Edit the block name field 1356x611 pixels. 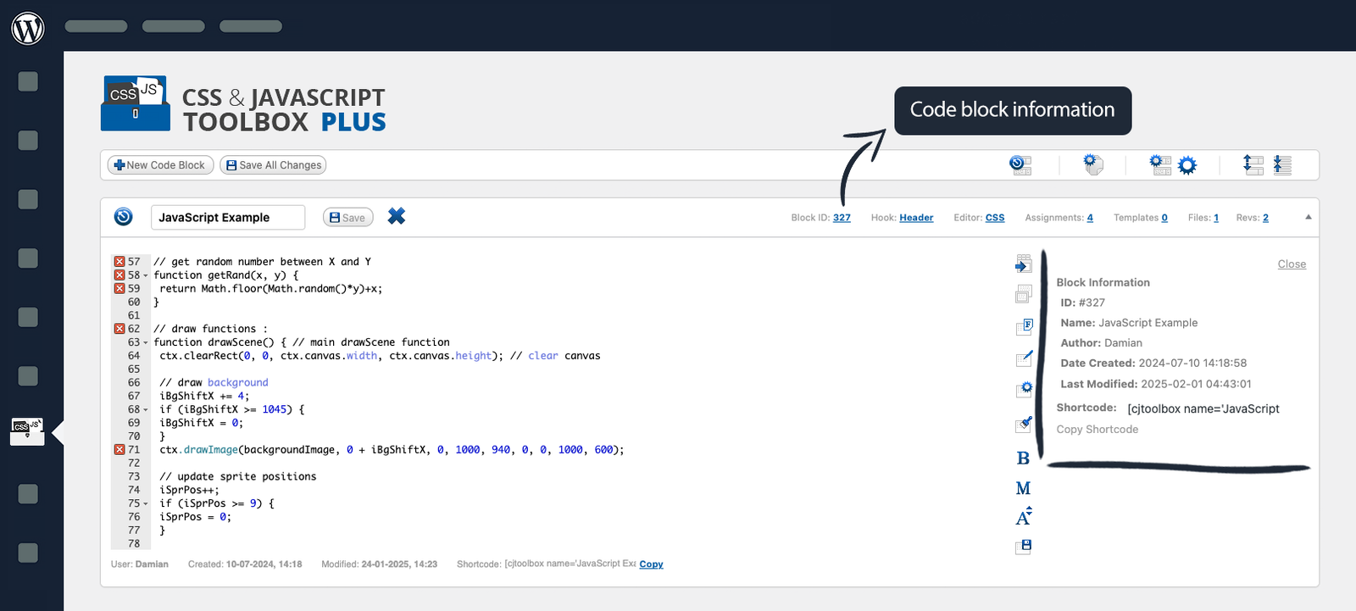pyautogui.click(x=228, y=218)
